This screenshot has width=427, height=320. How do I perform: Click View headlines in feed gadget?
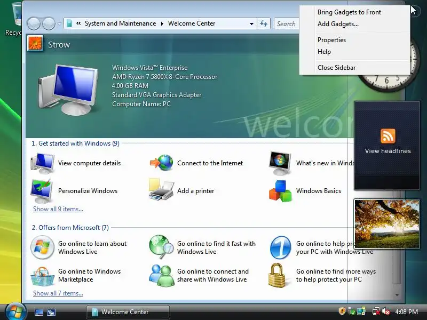(x=388, y=151)
